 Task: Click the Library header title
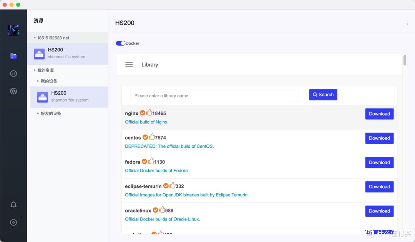coord(150,65)
